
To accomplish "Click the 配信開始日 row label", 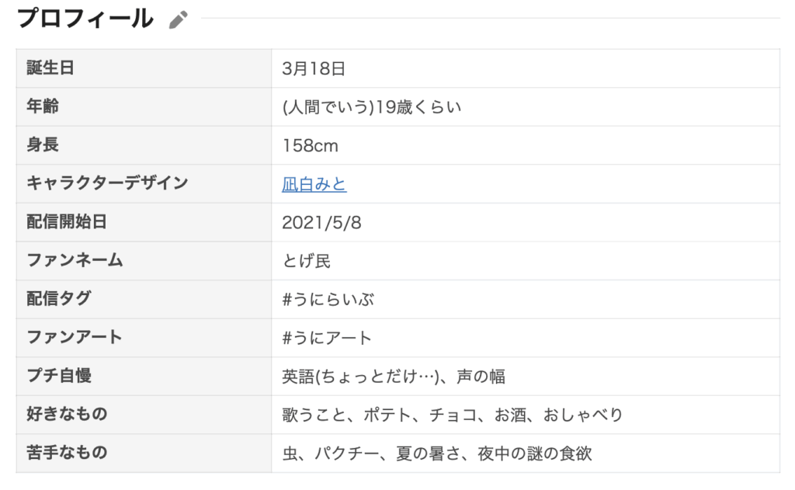I will tap(66, 222).
